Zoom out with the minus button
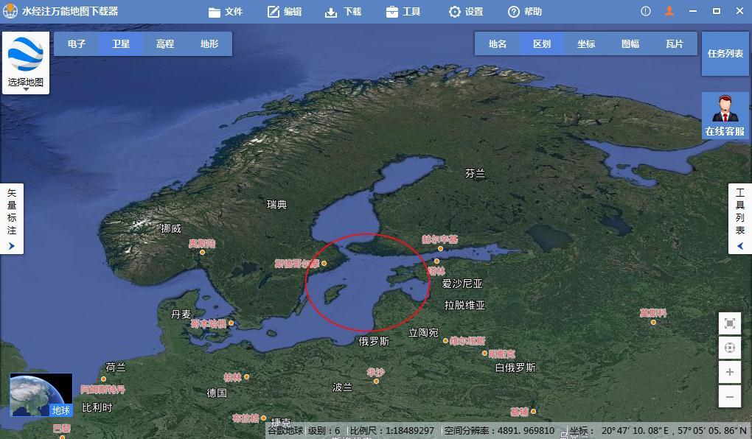The image size is (752, 439). 729,396
